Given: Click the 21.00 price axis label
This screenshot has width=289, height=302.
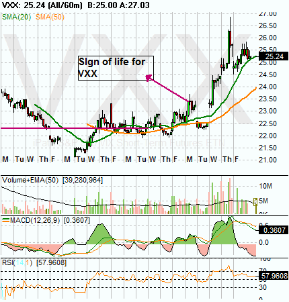Looking at the screenshot, I should point(267,160).
